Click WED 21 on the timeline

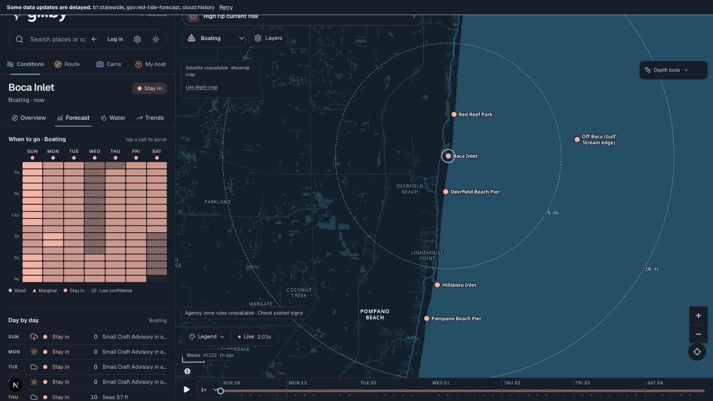click(x=441, y=383)
